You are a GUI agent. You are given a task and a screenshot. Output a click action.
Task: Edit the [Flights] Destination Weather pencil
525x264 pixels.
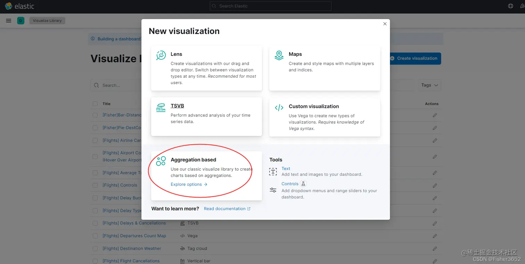(x=435, y=249)
